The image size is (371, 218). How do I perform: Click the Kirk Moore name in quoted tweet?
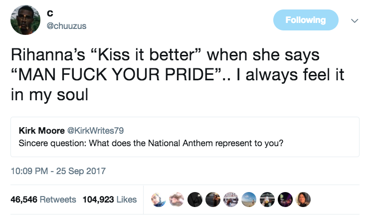click(42, 131)
